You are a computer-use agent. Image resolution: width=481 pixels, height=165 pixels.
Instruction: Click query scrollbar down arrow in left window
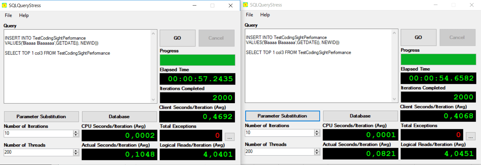(154, 100)
